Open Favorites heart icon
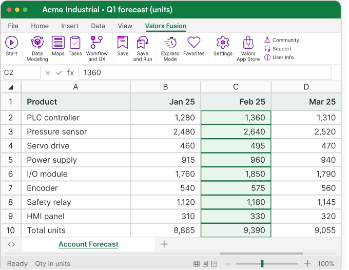Viewport: 349px width, 270px height. coord(194,42)
